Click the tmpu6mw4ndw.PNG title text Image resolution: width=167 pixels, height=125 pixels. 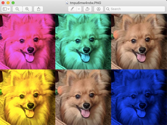(86, 3)
